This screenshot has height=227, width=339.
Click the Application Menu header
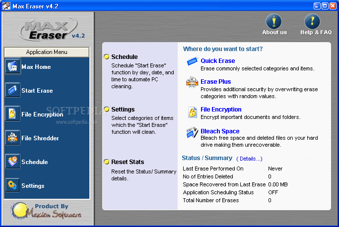(47, 52)
